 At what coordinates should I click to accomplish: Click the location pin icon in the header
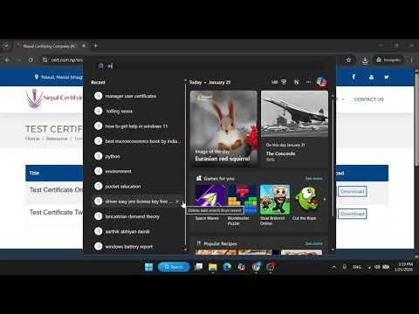tap(37, 77)
